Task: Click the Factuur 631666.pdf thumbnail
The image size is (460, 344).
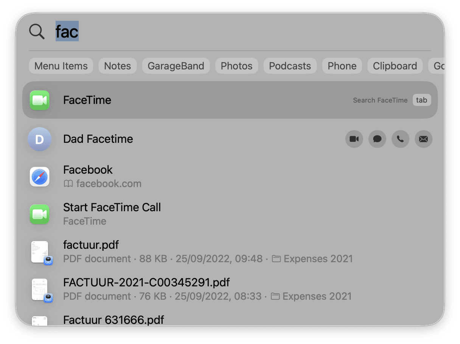Action: (x=40, y=321)
